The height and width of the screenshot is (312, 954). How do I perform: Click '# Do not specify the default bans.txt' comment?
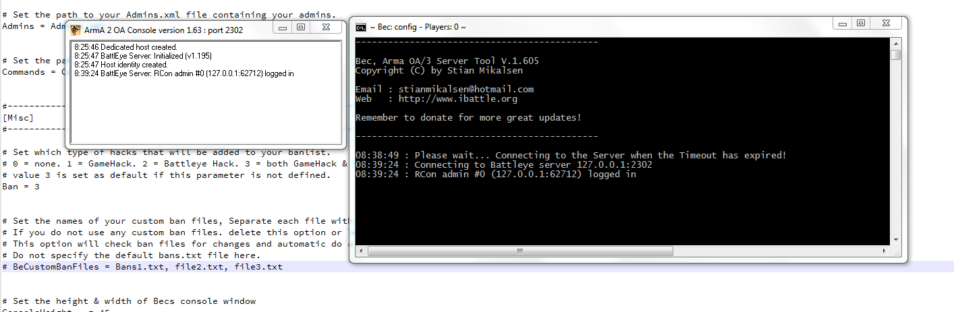coord(132,255)
